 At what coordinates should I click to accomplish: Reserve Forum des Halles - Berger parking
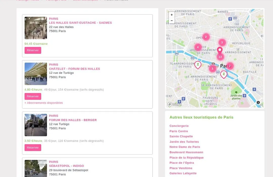[x=33, y=148]
